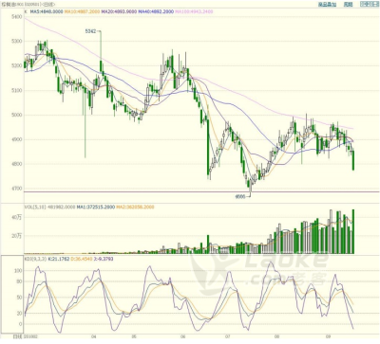
Task: Click the first small icon in top-right toolbar
Action: [363, 4]
